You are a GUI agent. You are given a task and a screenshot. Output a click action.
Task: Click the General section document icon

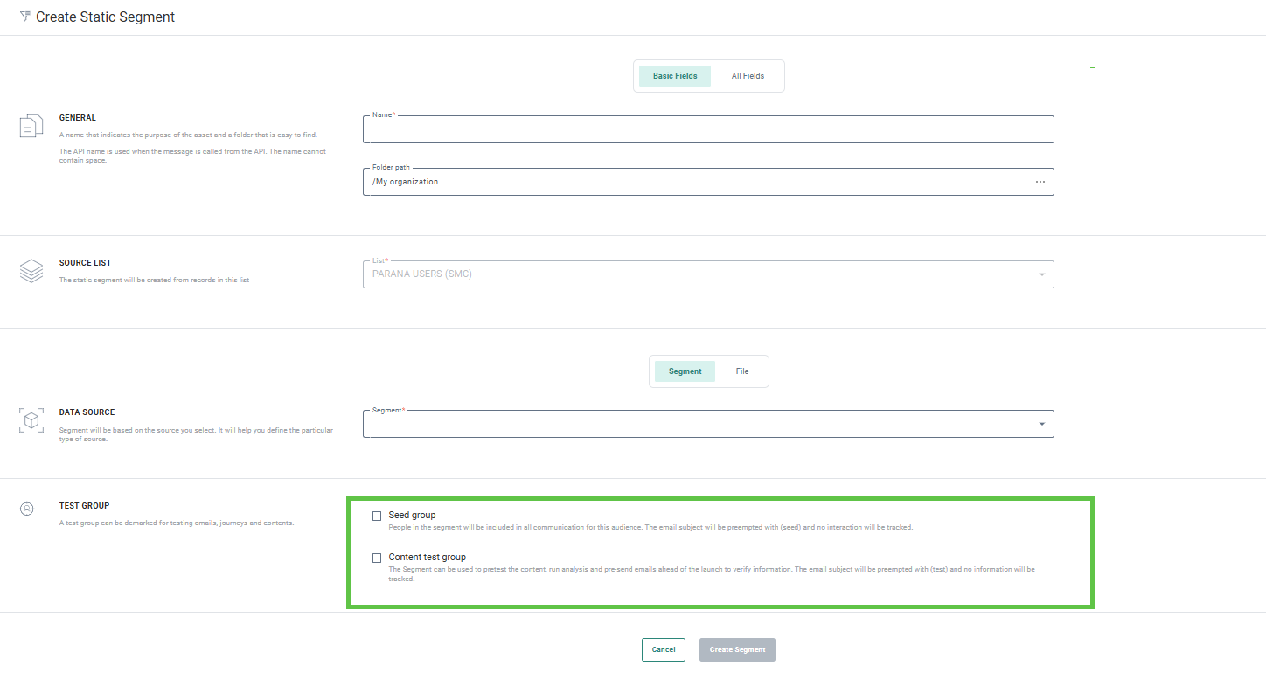[31, 126]
